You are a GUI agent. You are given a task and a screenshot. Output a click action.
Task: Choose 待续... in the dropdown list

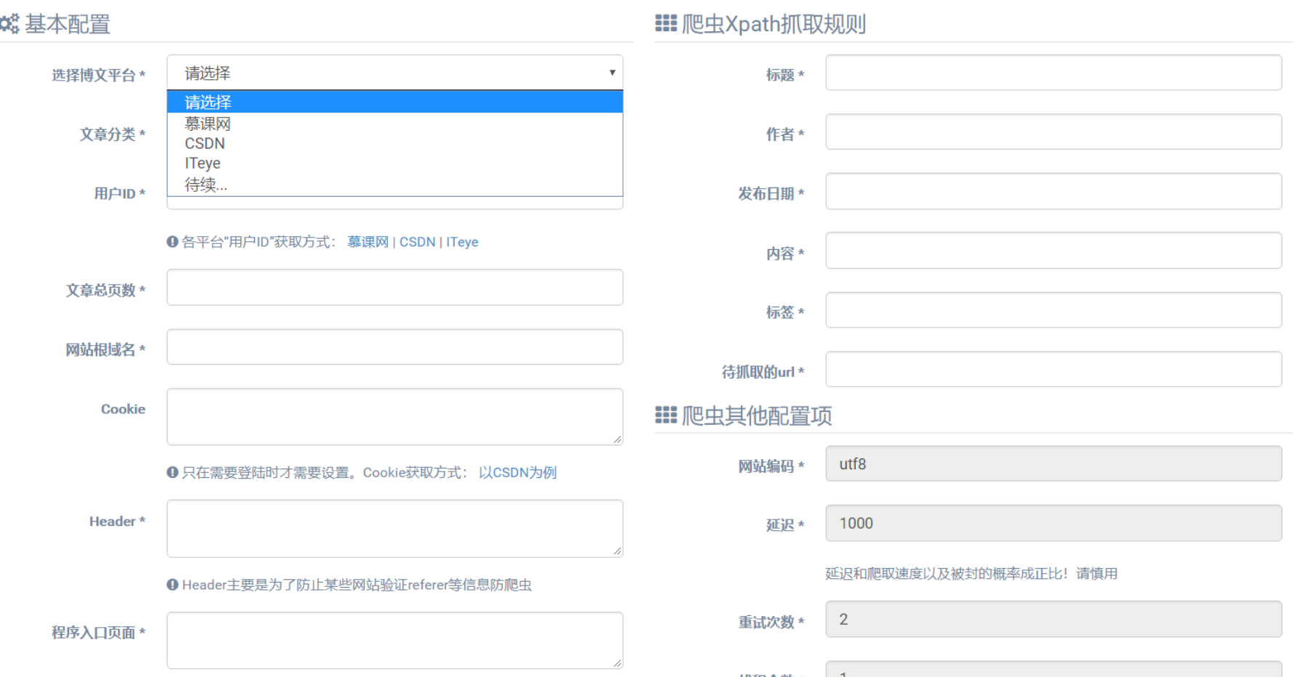point(206,185)
